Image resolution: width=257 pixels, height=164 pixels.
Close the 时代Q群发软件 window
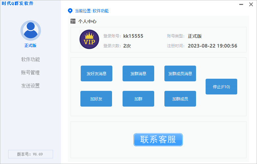pos(251,5)
